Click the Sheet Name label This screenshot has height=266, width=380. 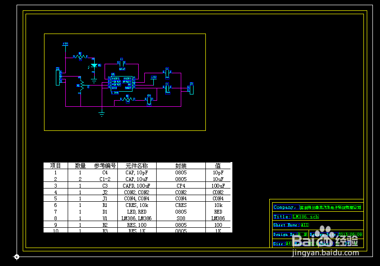pos(286,225)
